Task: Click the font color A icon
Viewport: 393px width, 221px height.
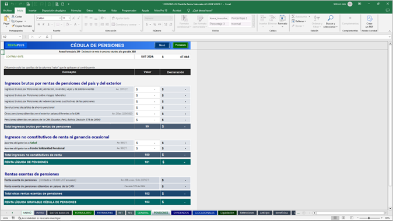Action: coord(75,24)
